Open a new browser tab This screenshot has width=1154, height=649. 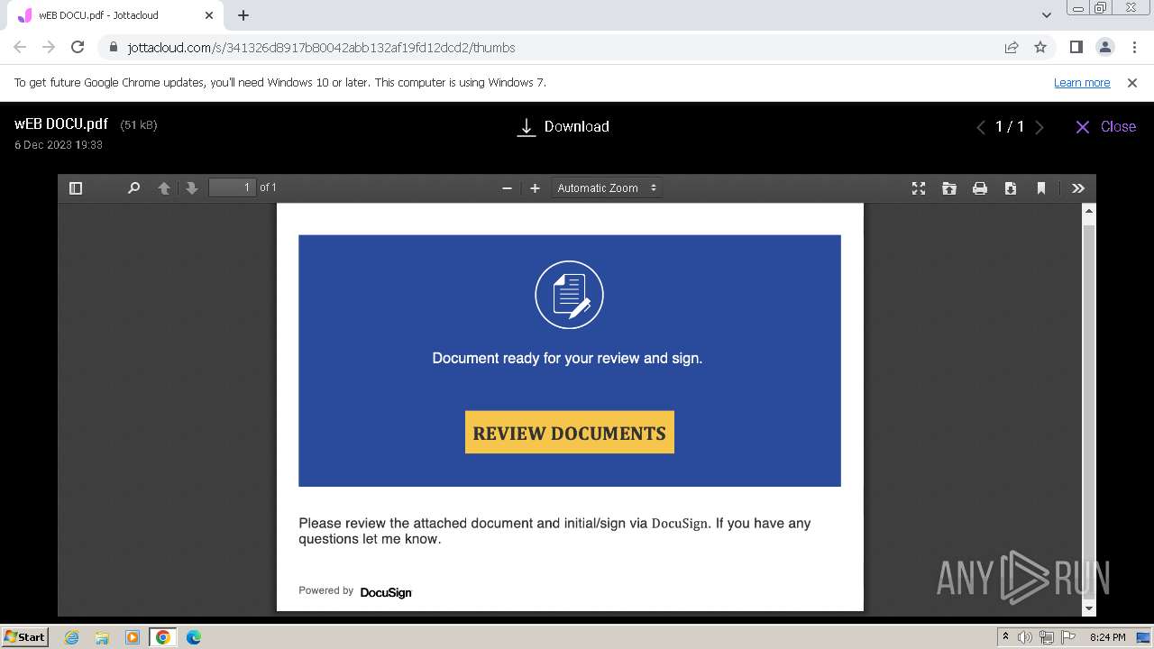(243, 15)
